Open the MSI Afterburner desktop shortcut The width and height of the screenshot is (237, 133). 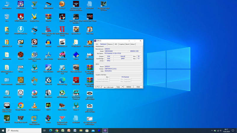coord(62,94)
